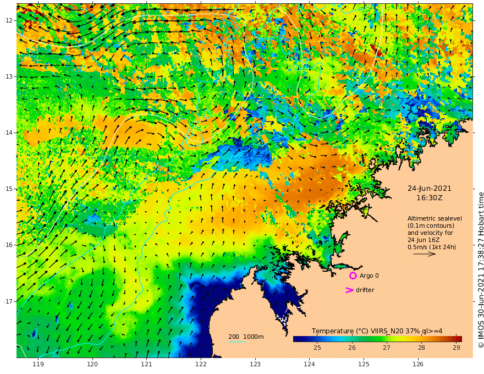The image size is (484, 374).
Task: Click the colorbar tick label 29
Action: [x=457, y=348]
